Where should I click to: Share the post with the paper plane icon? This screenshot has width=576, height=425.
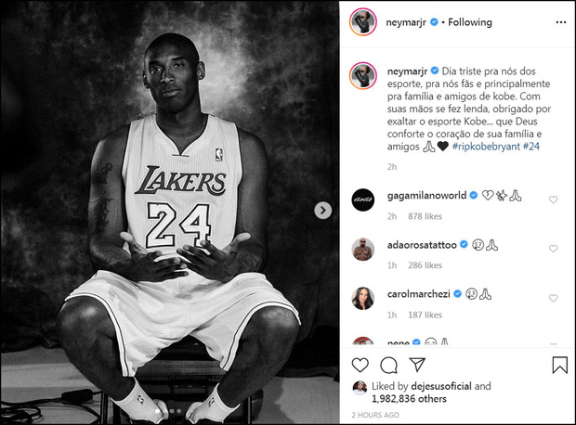[x=418, y=366]
